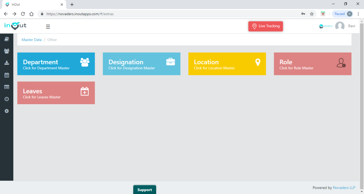Click the Ravi username text

351,26
